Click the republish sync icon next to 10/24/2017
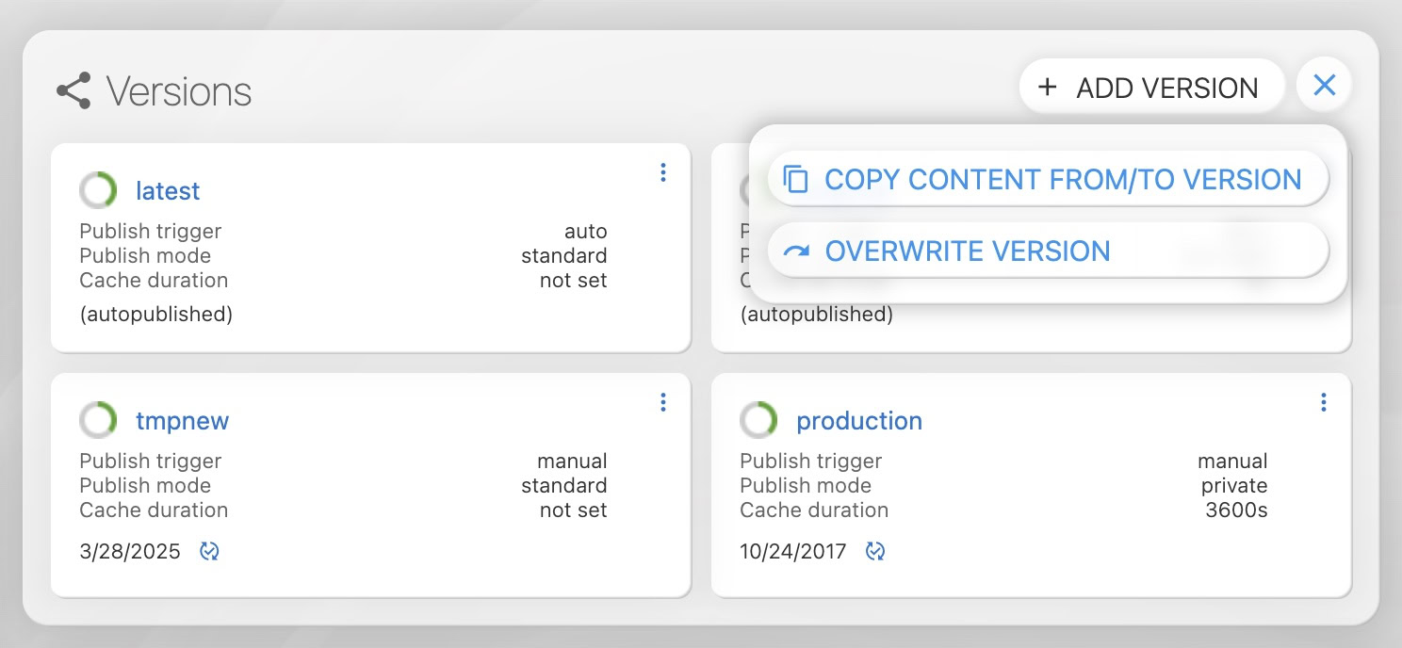Image resolution: width=1402 pixels, height=648 pixels. pyautogui.click(x=875, y=551)
